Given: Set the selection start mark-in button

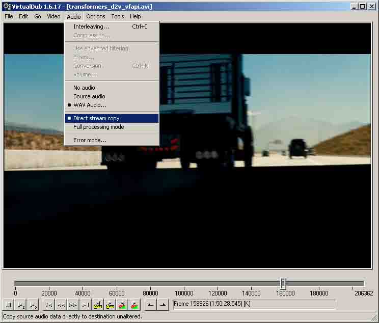Looking at the screenshot, I should click(150, 305).
